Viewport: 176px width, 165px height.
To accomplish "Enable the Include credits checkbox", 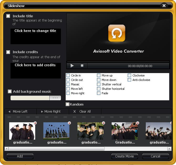I will click(8, 52).
